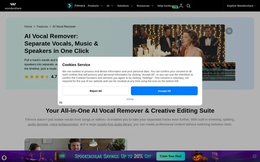Viewport: 260px width, 162px height.
Task: Expand the Solutions dropdown menu
Action: point(125,6)
